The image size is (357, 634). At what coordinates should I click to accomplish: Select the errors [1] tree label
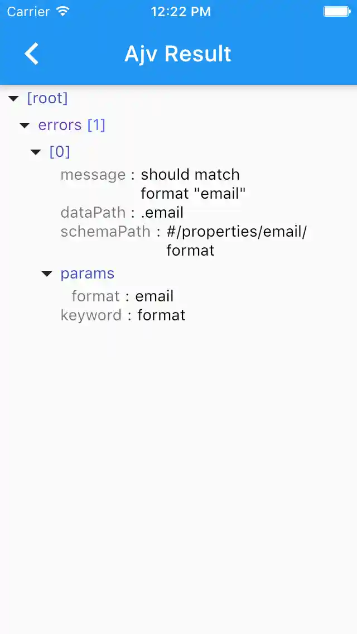(x=71, y=125)
